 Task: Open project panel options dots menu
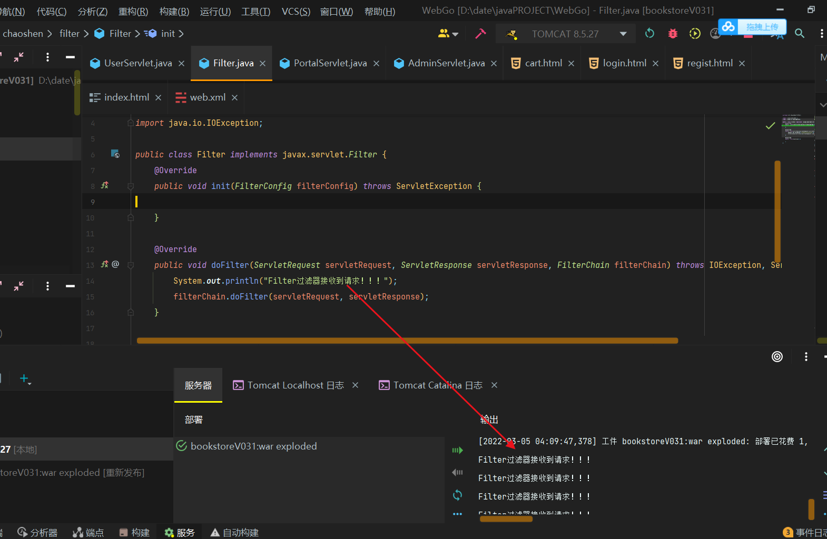click(x=47, y=57)
